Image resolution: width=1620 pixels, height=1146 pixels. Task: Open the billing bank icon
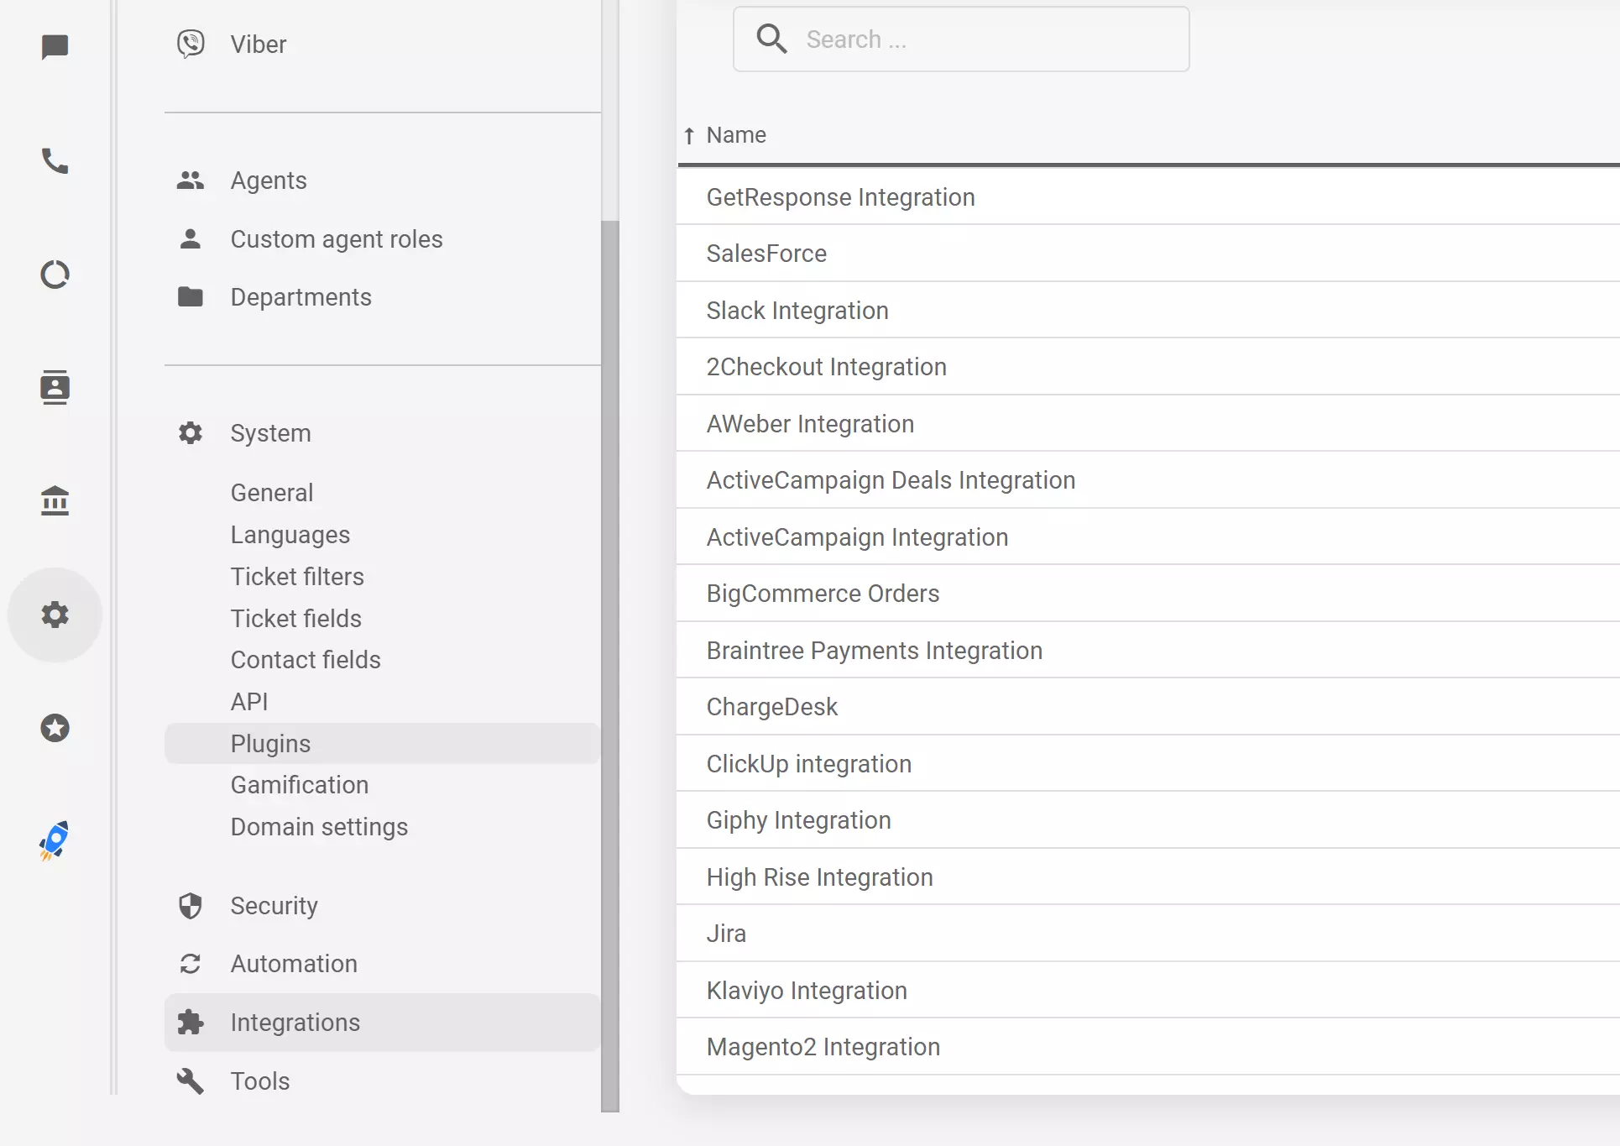(x=55, y=501)
